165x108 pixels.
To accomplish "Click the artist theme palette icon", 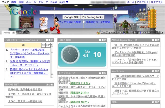I will [98, 33].
